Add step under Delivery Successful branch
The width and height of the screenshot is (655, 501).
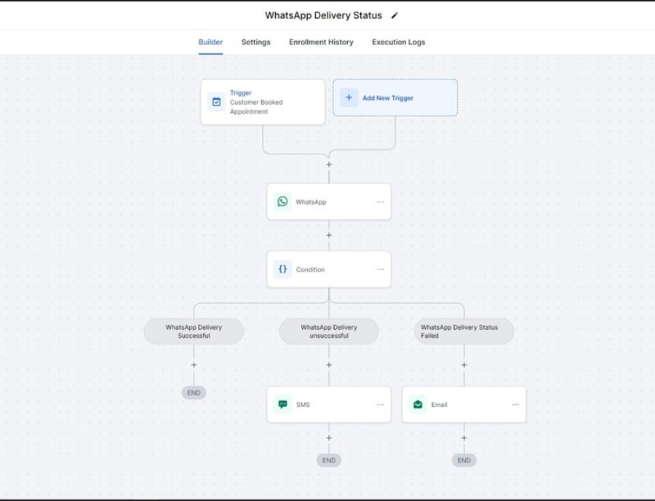(x=194, y=365)
